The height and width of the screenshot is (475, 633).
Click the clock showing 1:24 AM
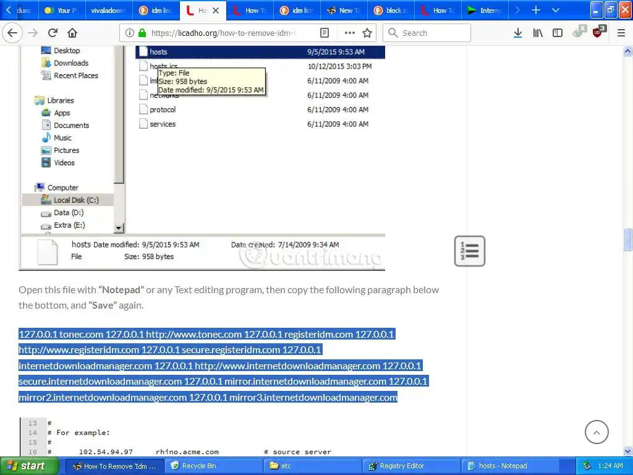point(610,466)
